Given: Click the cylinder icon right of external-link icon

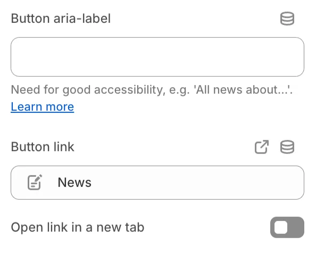Looking at the screenshot, I should (287, 147).
